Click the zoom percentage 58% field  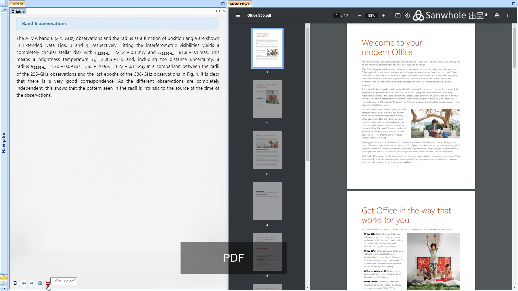coord(371,15)
